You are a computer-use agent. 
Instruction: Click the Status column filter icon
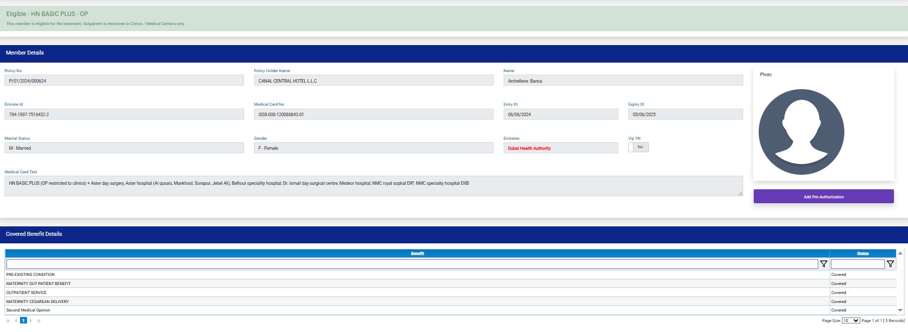[x=890, y=264]
